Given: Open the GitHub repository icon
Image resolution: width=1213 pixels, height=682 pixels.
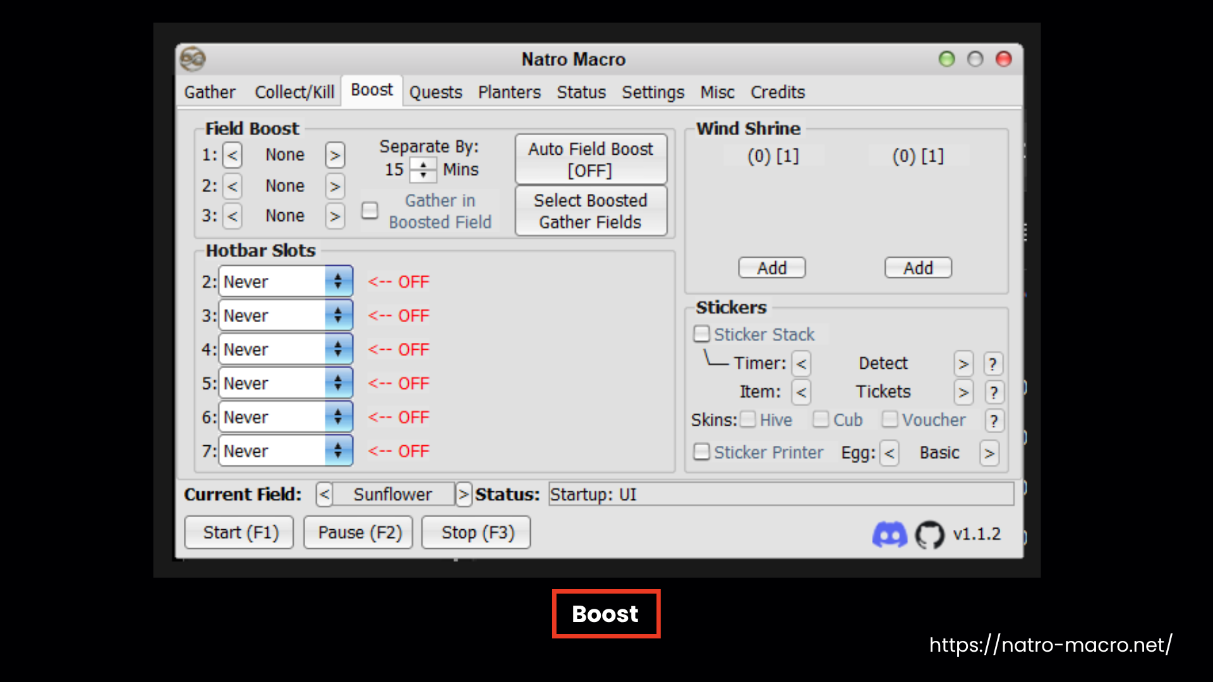Looking at the screenshot, I should (929, 534).
